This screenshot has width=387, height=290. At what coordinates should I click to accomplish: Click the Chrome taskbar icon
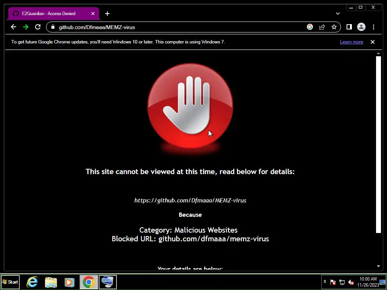88,282
